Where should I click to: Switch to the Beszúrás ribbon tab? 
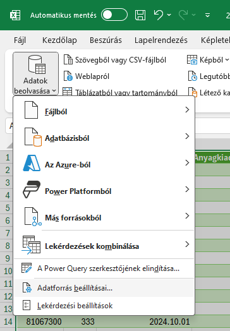(106, 40)
